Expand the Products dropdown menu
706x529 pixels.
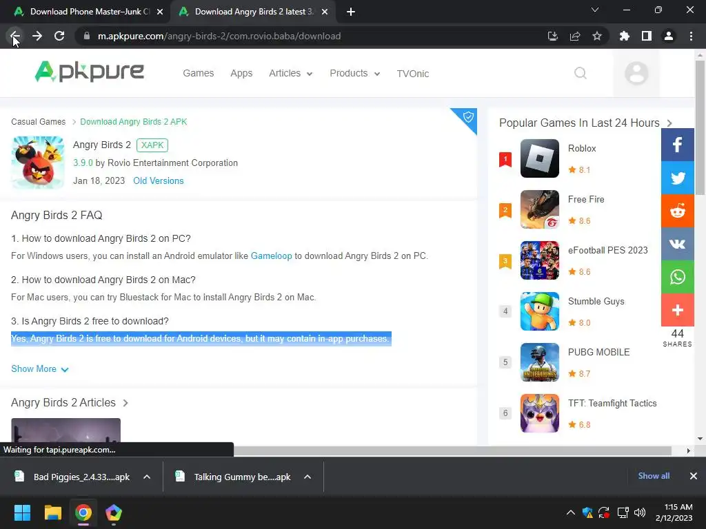pyautogui.click(x=355, y=73)
